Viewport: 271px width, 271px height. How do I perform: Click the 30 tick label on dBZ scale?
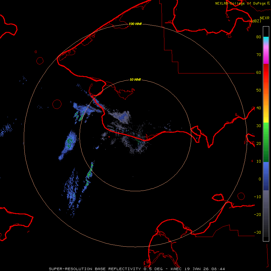[x=259, y=126]
